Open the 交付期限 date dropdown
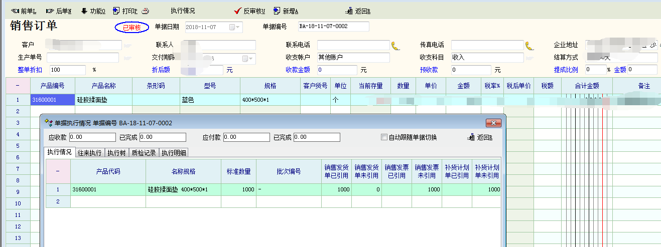Screen dimensions: 661x247 250,58
